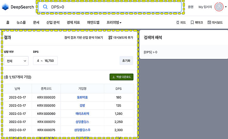Click the DPS value 2,300

click(118, 130)
